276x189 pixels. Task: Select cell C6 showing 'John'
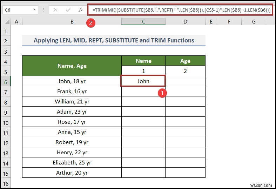click(x=143, y=81)
